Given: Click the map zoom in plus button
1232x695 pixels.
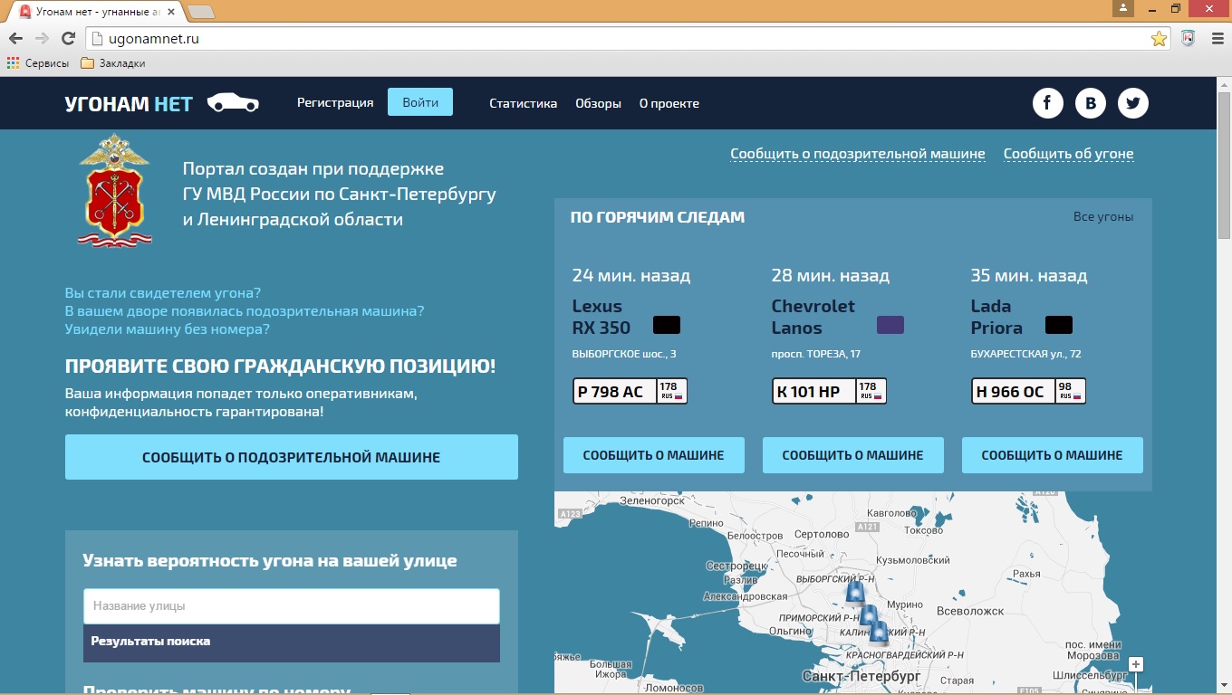Looking at the screenshot, I should 1136,664.
